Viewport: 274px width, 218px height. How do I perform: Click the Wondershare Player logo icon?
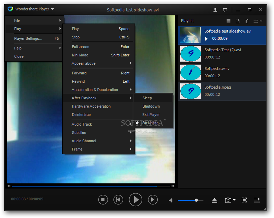coord(10,9)
